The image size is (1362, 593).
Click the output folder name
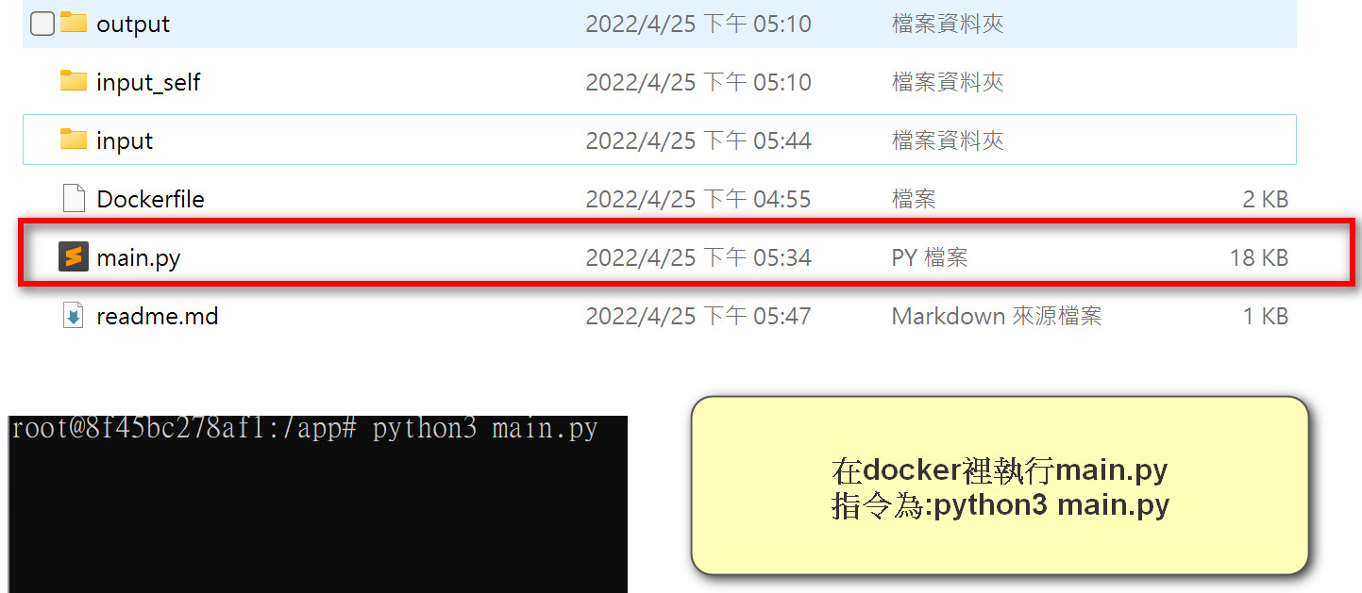pos(133,25)
